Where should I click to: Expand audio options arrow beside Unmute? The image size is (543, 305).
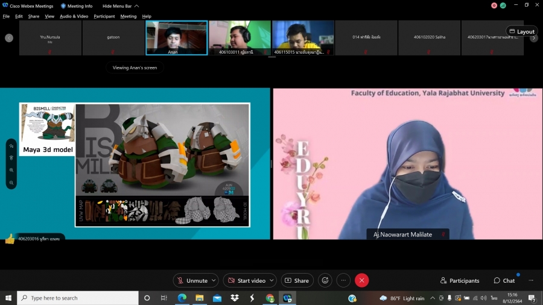pyautogui.click(x=214, y=280)
